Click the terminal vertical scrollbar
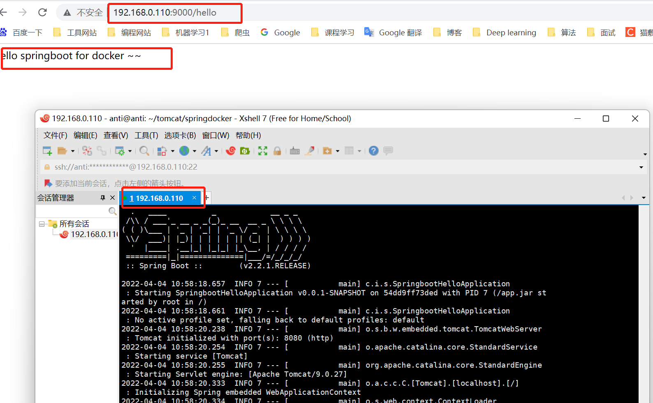 (643, 304)
